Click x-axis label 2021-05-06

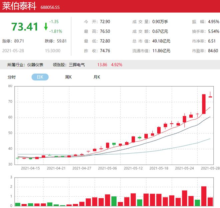(107, 168)
